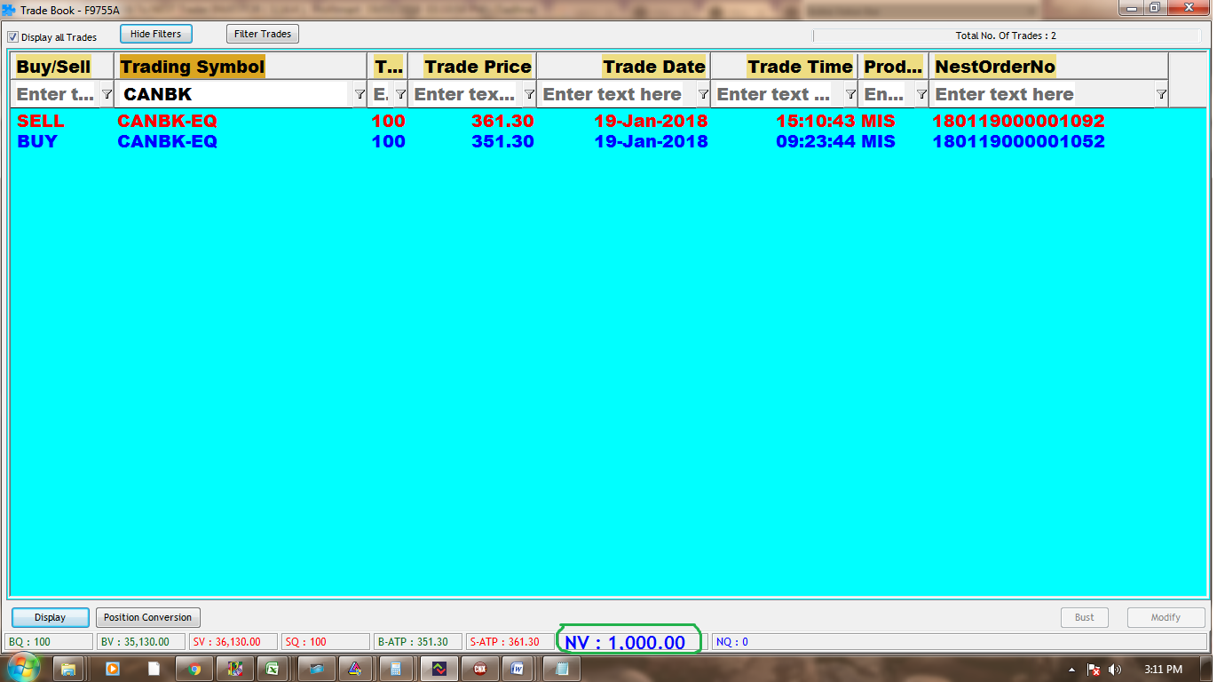Open the Buy/Sell column filter dropdown
1225x682 pixels.
tap(107, 94)
